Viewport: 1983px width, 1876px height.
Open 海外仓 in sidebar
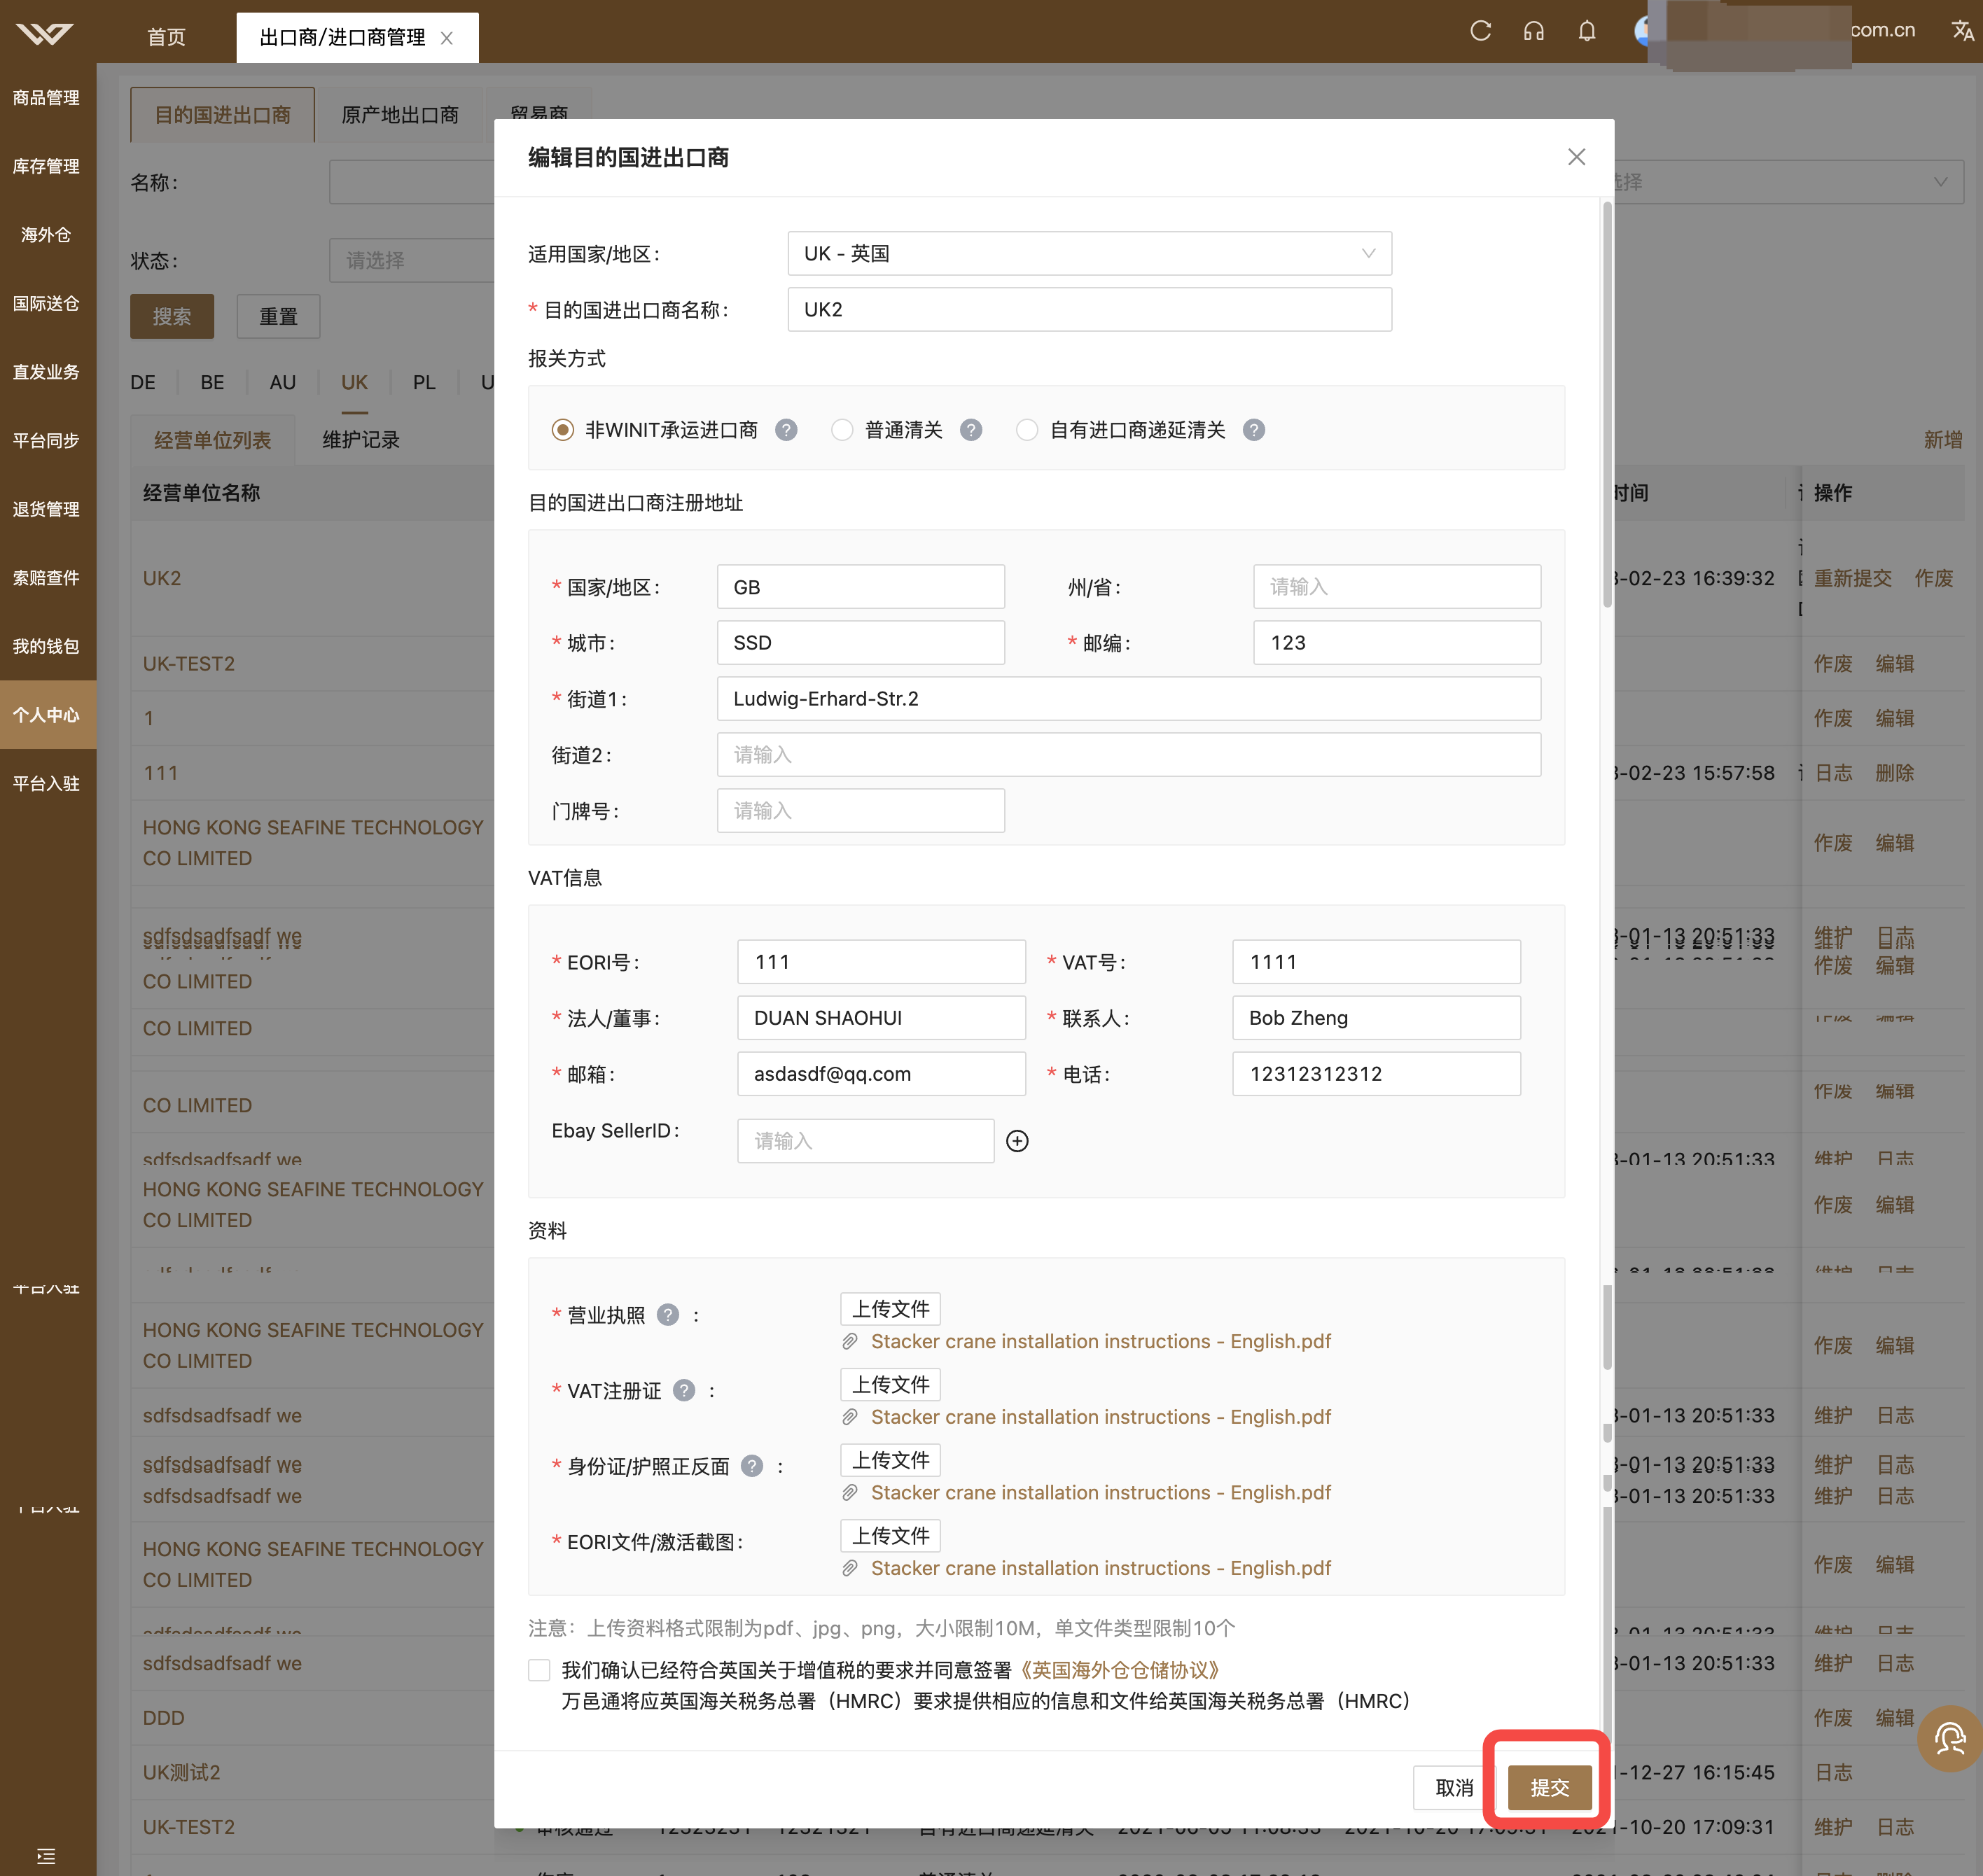coord(46,235)
